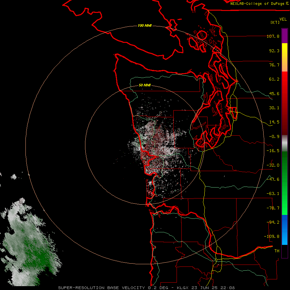Click the -78.7 legend value
This screenshot has height=290, width=290.
(273, 208)
